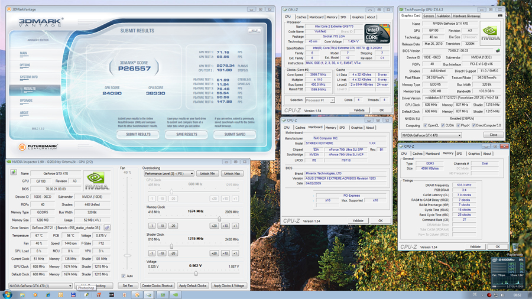Viewport: 532px width, 299px height.
Task: Switch to Caches tab in top CPU-Z
Action: pyautogui.click(x=301, y=17)
